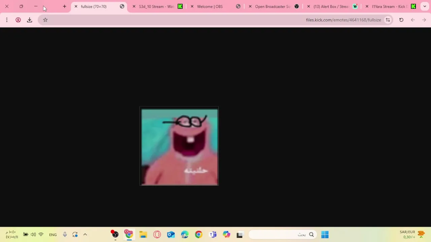Open the SAR/EUR currency widget

412,234
